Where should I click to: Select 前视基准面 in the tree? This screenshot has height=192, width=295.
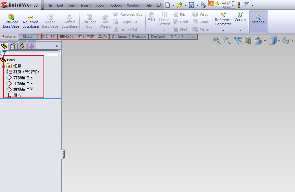point(20,78)
